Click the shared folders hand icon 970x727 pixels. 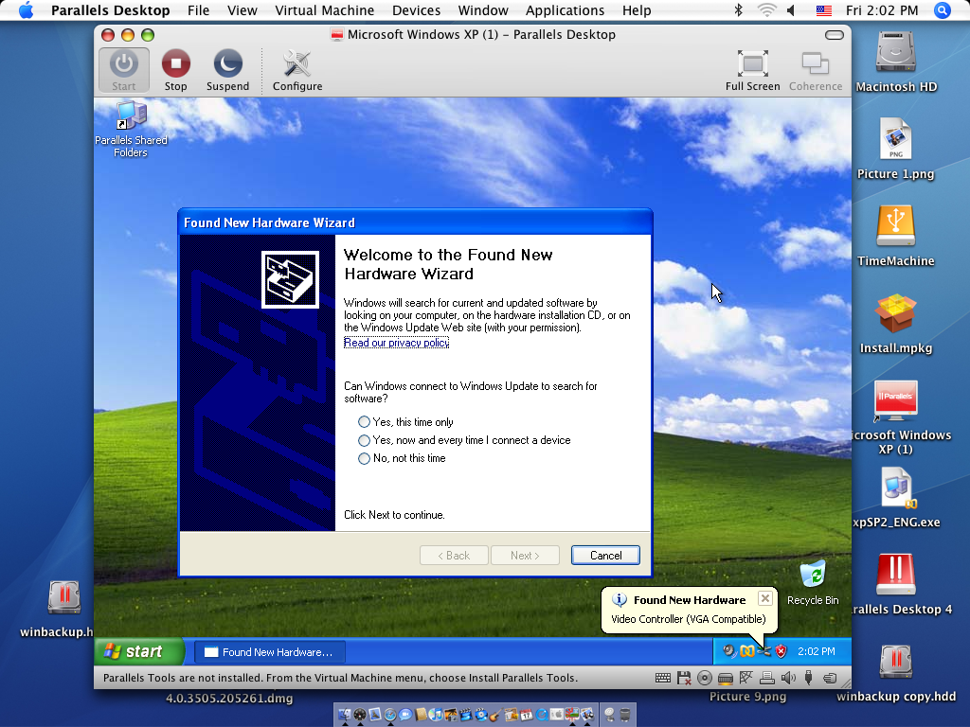[830, 678]
